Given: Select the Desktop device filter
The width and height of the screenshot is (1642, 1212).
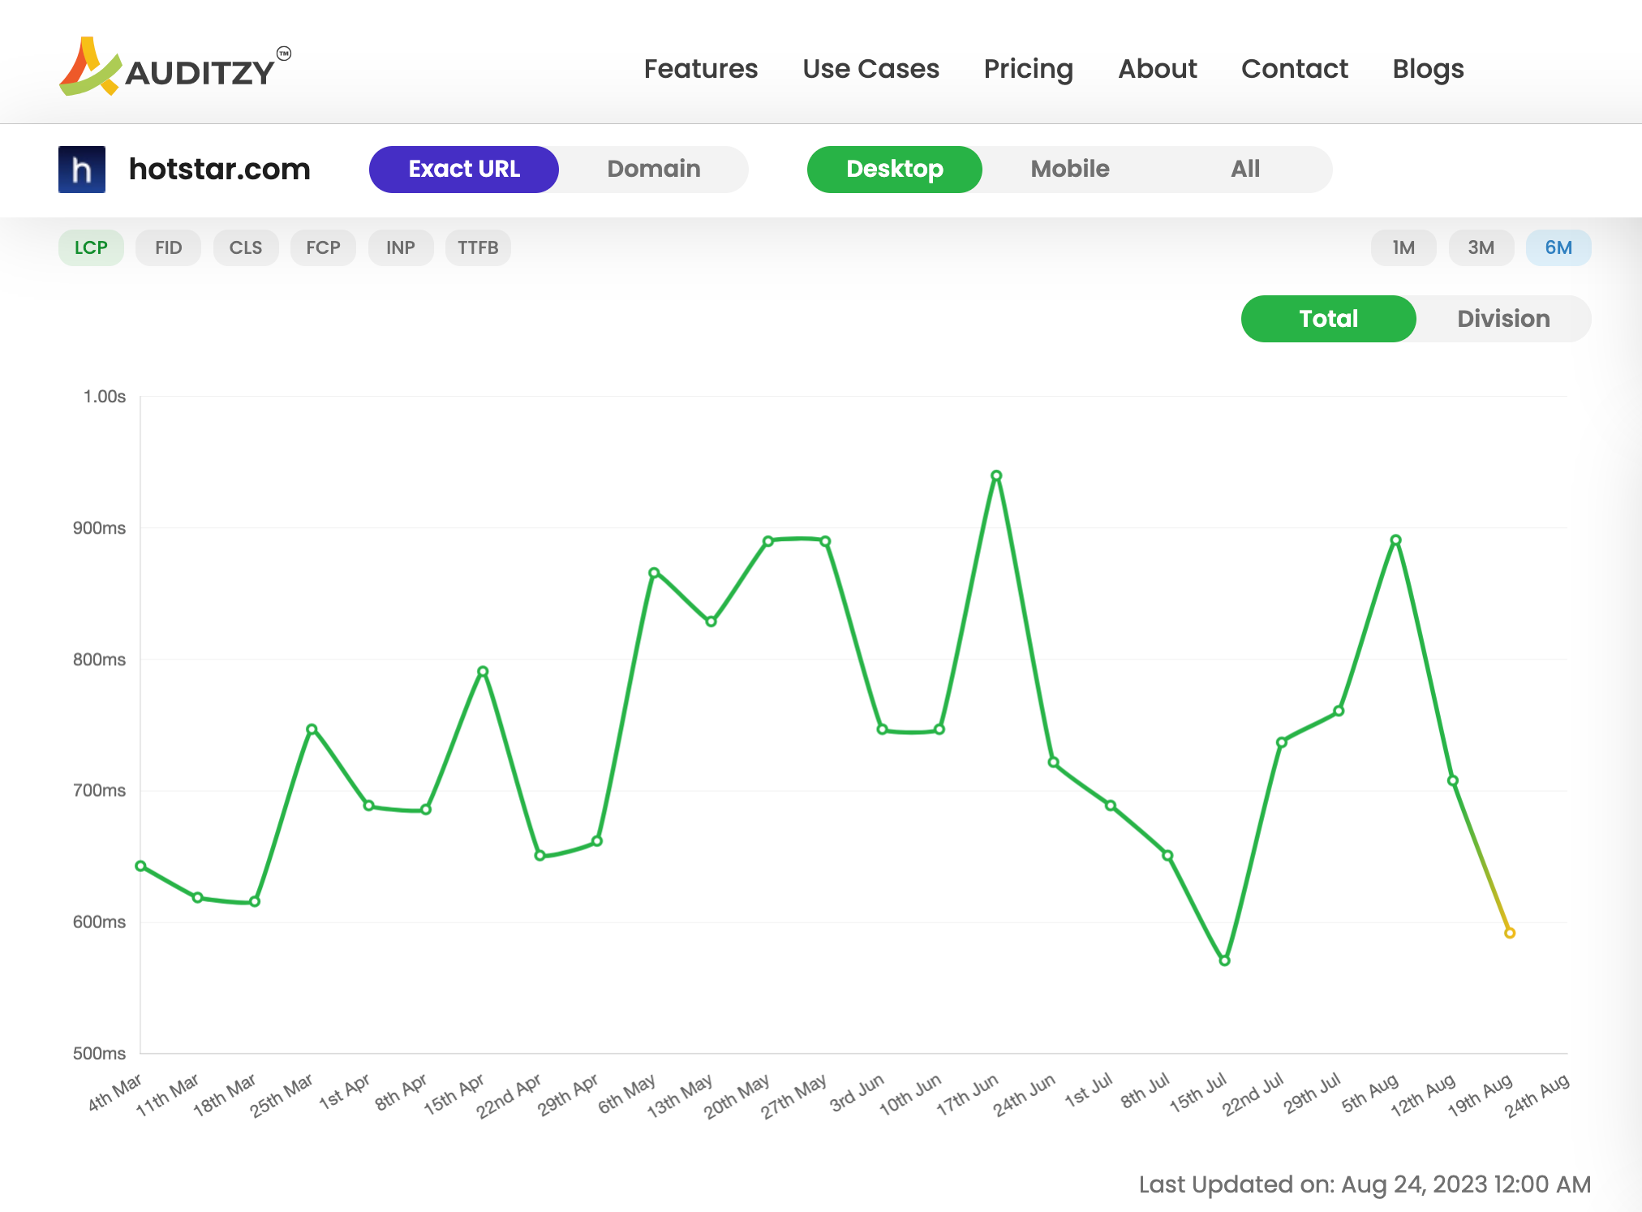Looking at the screenshot, I should pyautogui.click(x=895, y=170).
